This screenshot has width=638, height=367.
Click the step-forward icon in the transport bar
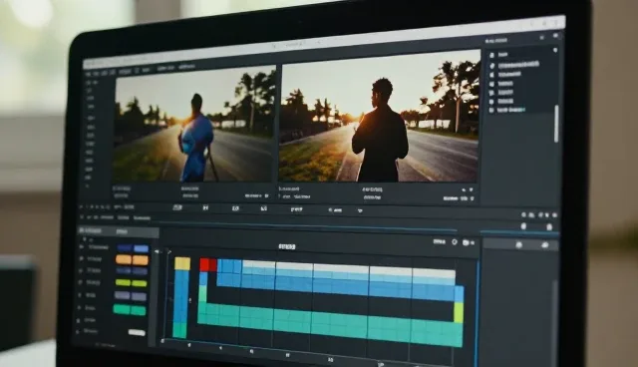point(205,208)
